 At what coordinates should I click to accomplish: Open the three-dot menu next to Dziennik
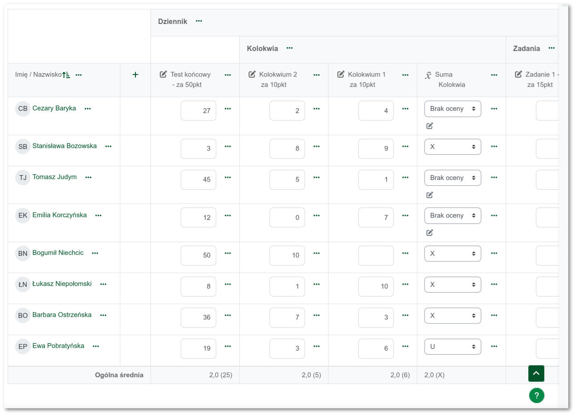tap(199, 21)
